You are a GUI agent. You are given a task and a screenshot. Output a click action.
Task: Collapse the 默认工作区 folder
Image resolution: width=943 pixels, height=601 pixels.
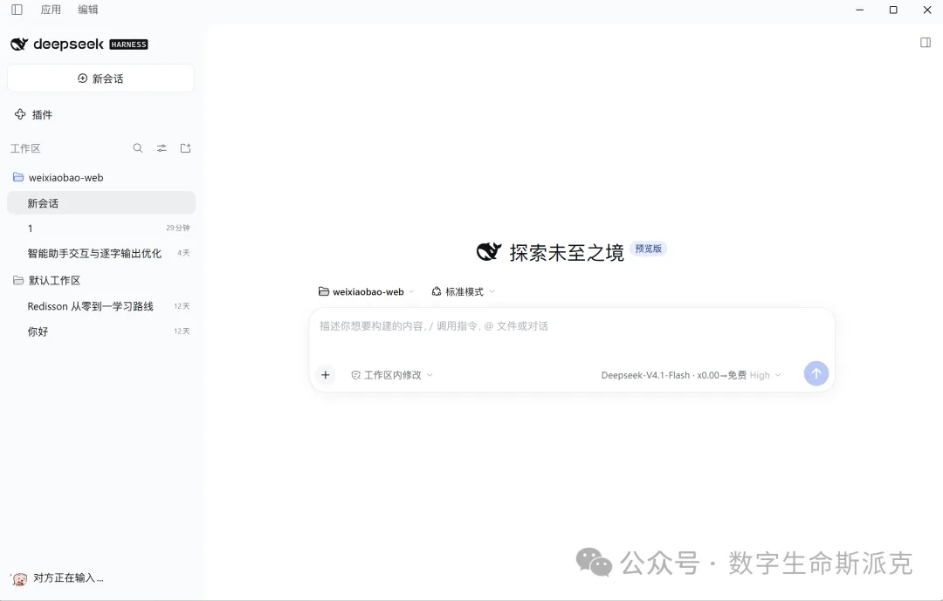pos(47,280)
